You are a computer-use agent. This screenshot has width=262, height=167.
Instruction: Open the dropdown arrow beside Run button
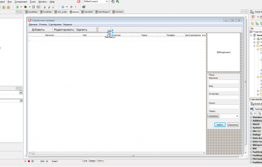point(21,7)
